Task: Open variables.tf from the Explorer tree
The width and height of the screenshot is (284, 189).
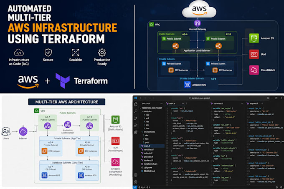Action: pos(147,149)
